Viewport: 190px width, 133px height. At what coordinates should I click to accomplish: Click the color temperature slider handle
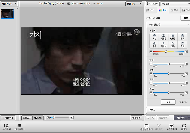pos(166,52)
